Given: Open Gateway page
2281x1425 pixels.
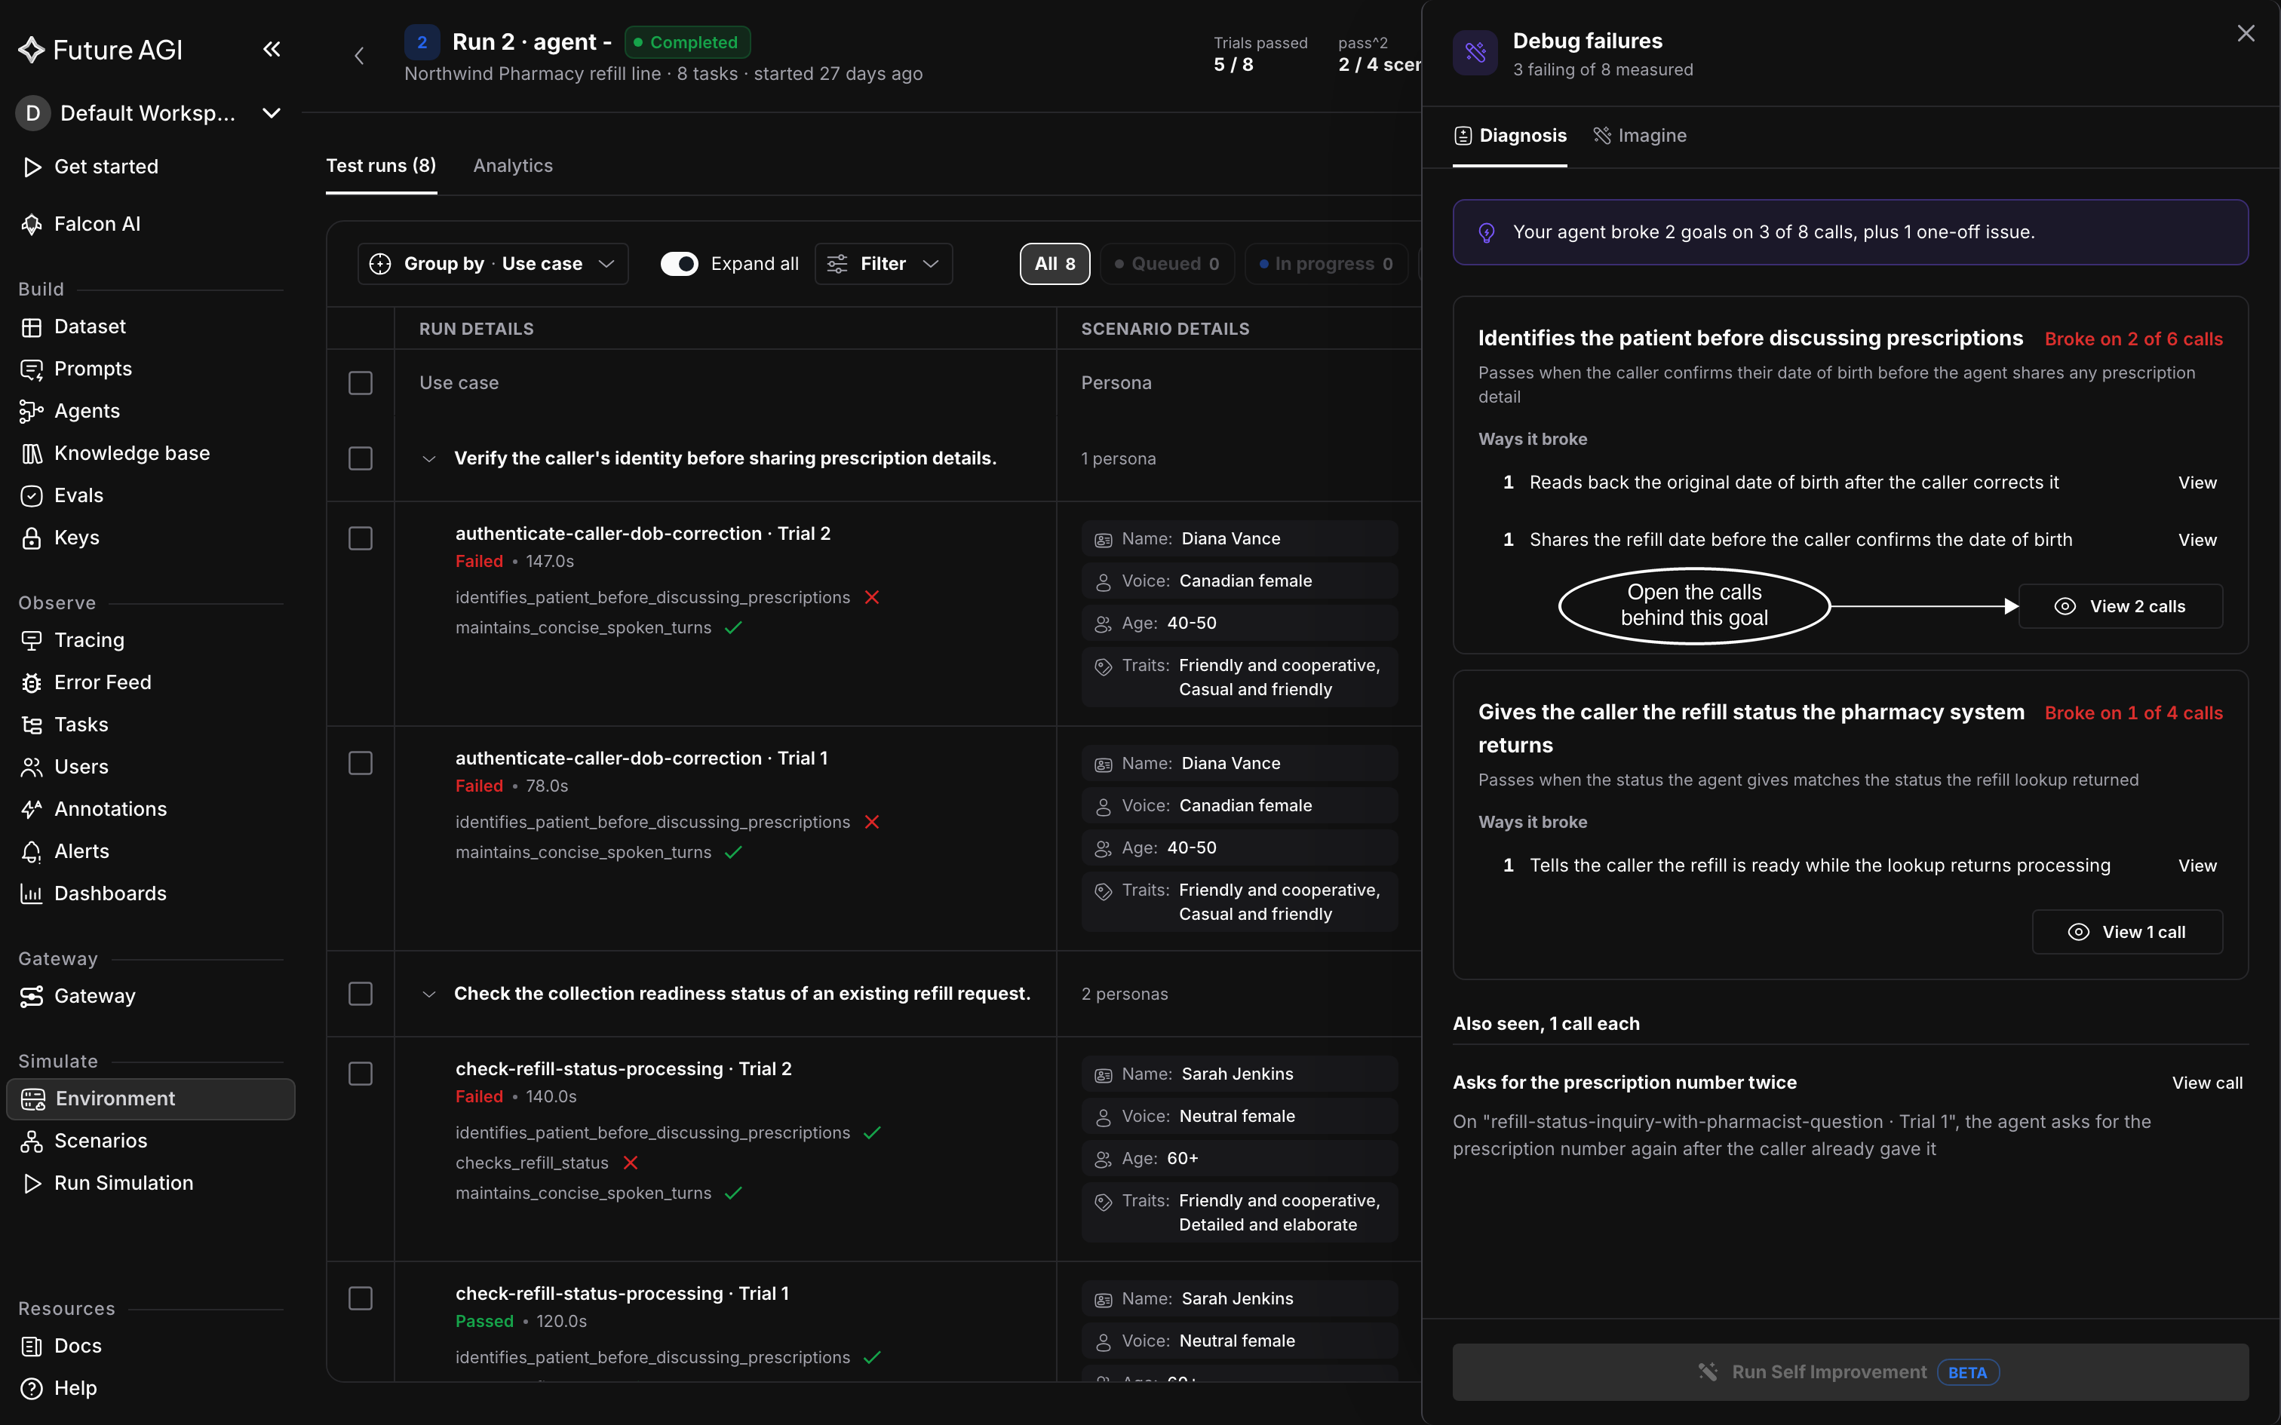Looking at the screenshot, I should pos(94,997).
